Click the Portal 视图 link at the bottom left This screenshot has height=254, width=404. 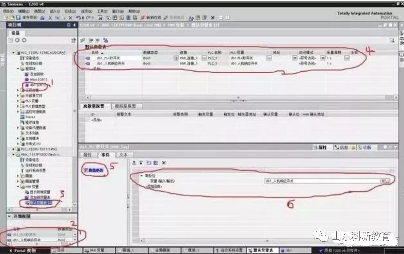23,251
